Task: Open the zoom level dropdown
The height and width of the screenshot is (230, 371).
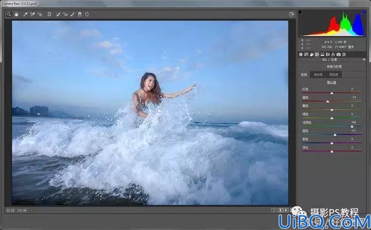Action: (x=31, y=210)
